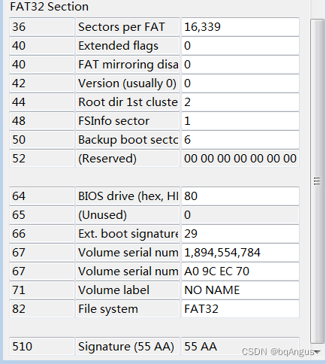Click the offset cell 64

pos(42,196)
